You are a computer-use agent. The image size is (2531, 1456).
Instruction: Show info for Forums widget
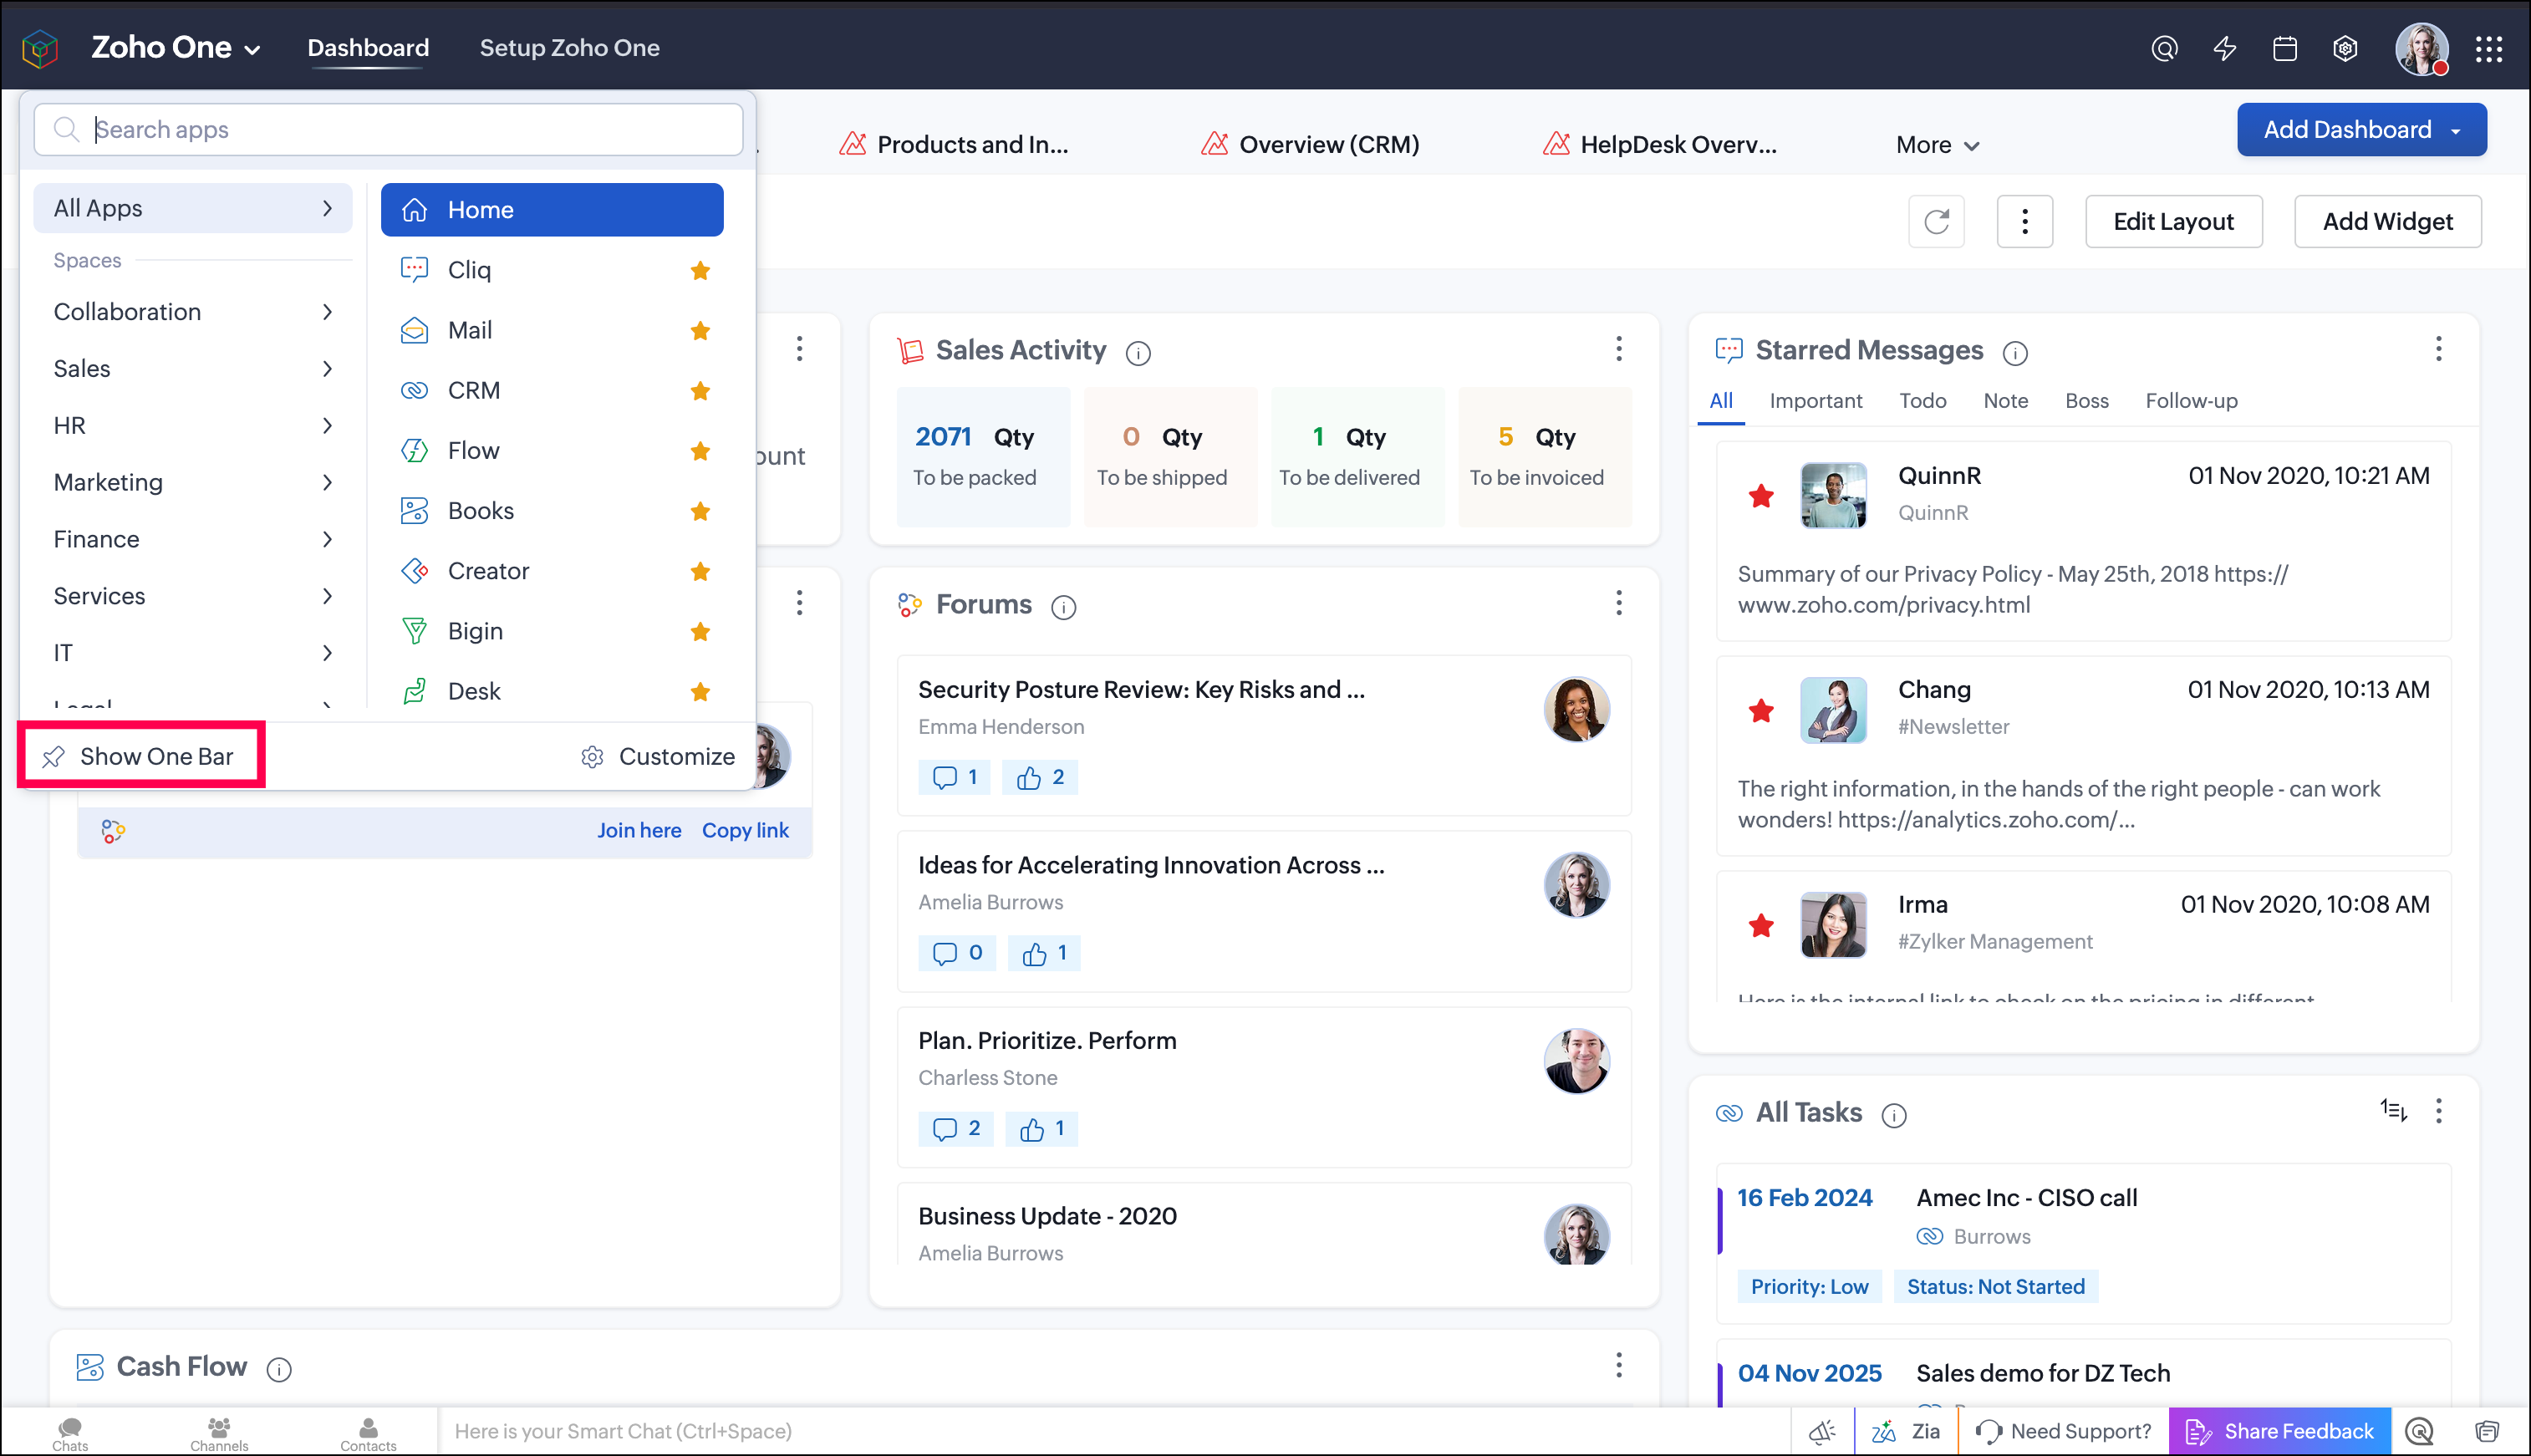[x=1063, y=607]
